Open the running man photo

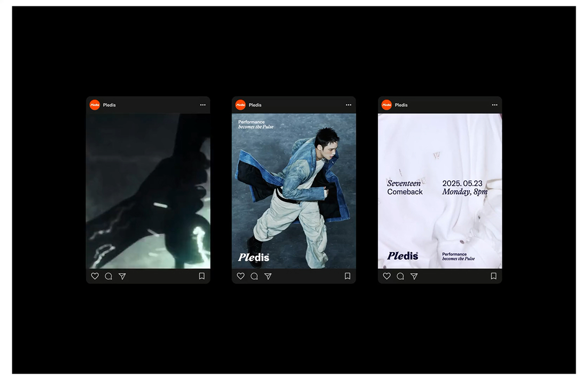(x=294, y=191)
